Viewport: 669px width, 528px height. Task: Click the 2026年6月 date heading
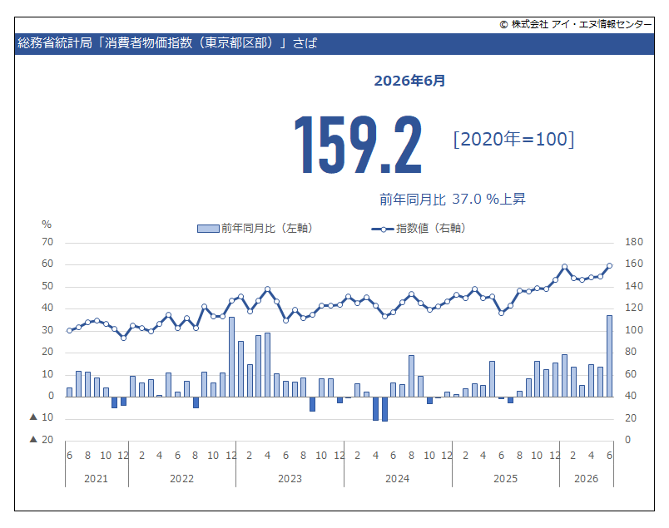(x=409, y=81)
